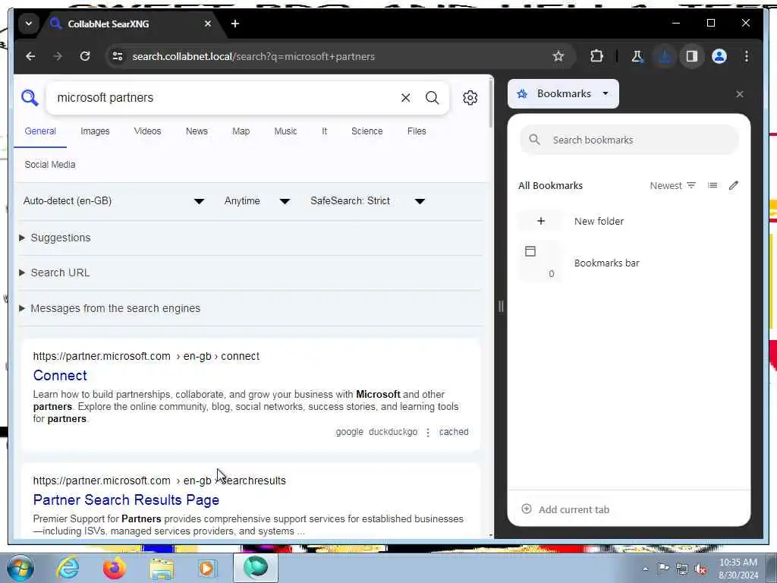The height and width of the screenshot is (583, 777).
Task: Open the downloads icon in toolbar
Action: point(665,56)
